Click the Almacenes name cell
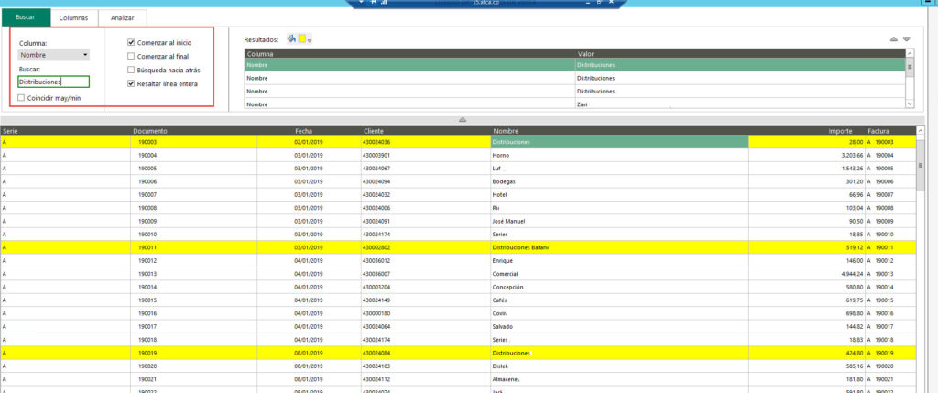 coord(619,379)
